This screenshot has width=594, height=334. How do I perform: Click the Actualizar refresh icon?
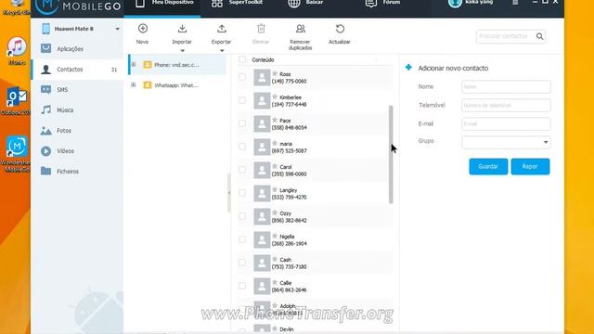point(340,29)
